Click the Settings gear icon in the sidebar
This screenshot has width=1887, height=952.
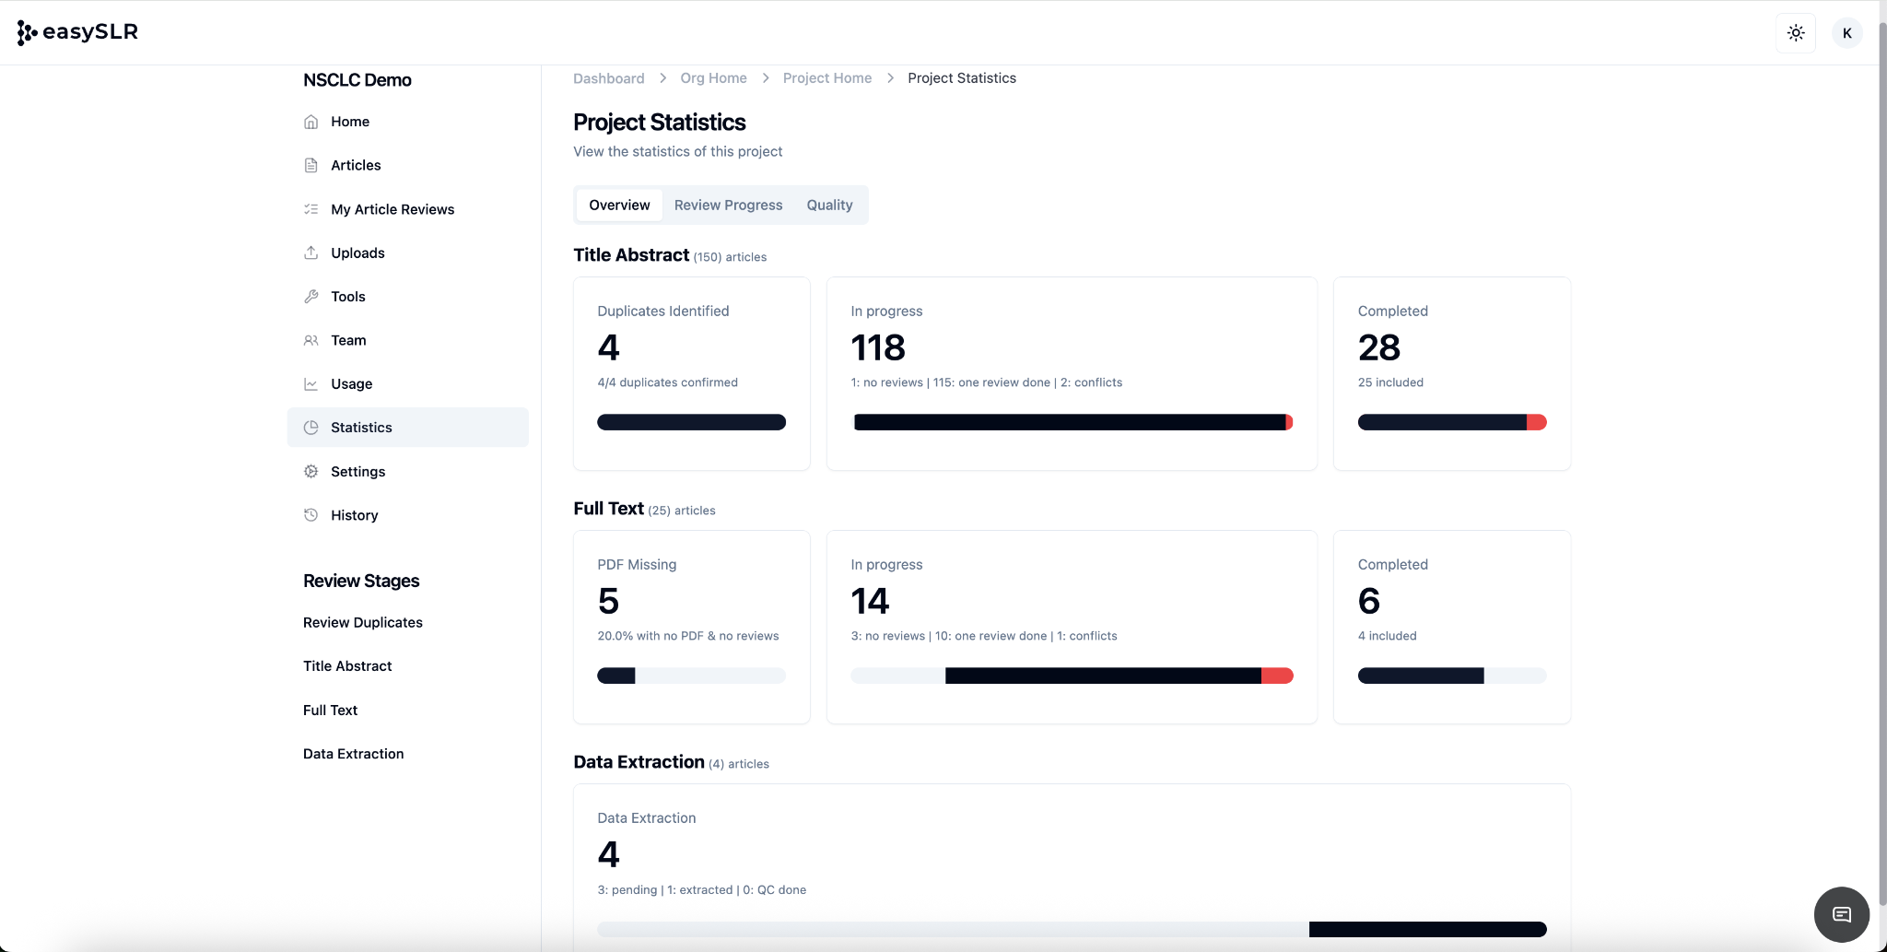click(311, 472)
